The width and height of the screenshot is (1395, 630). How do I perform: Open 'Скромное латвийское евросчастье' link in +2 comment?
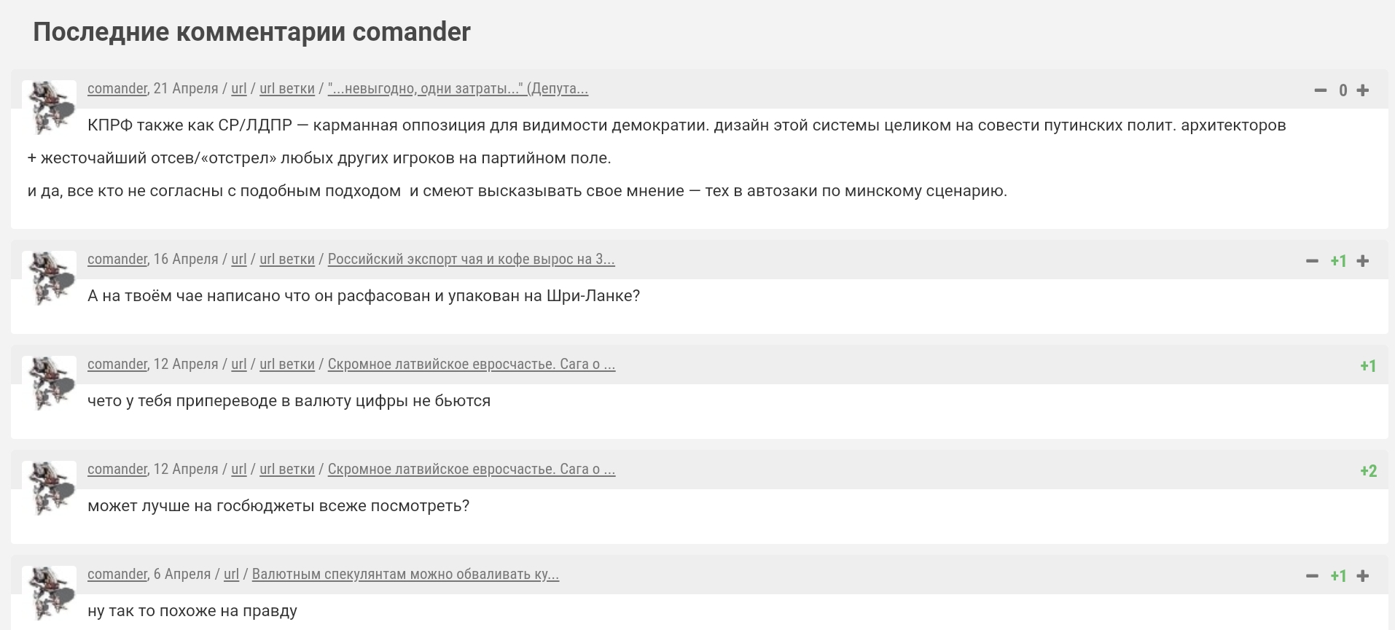click(x=472, y=469)
